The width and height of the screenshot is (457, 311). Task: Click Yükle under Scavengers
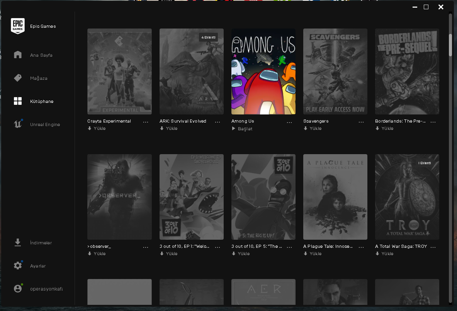313,128
